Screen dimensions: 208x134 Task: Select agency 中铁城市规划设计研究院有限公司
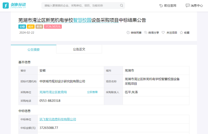coord(62,81)
